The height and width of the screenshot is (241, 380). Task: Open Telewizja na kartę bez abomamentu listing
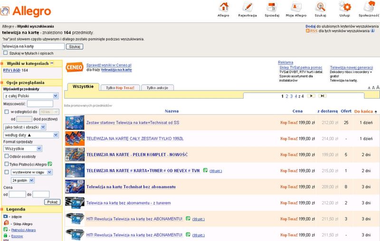coord(128,203)
